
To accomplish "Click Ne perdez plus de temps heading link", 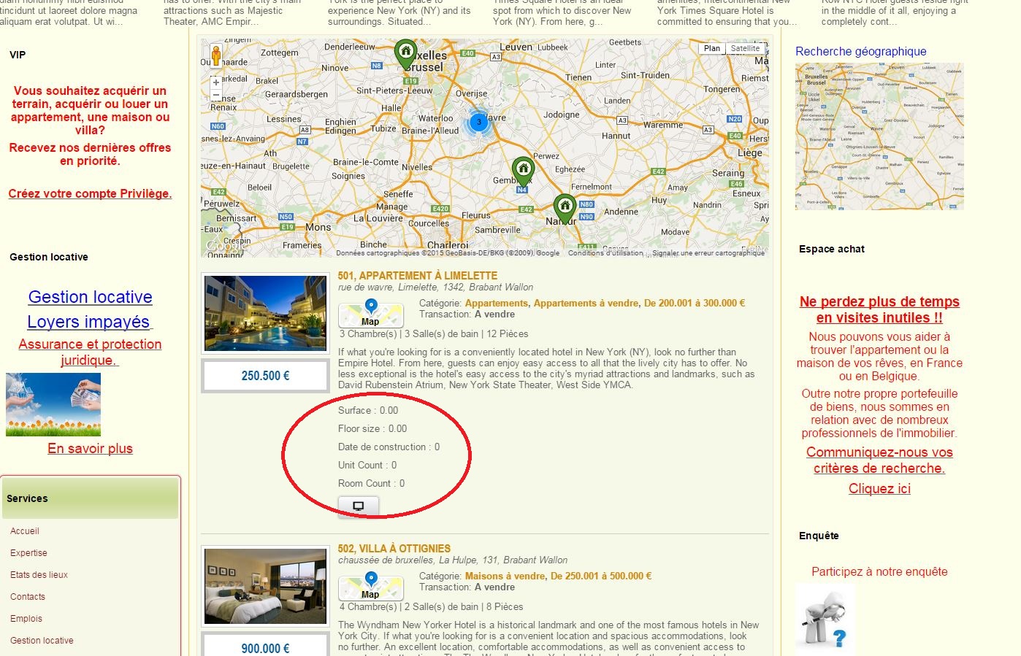I will click(879, 309).
